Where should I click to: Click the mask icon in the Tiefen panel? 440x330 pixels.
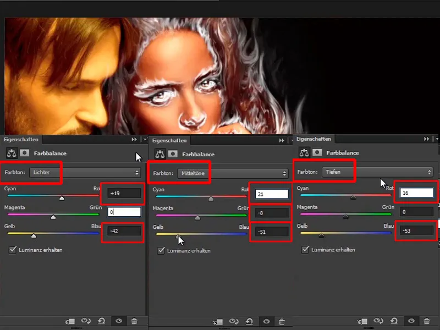pos(317,152)
